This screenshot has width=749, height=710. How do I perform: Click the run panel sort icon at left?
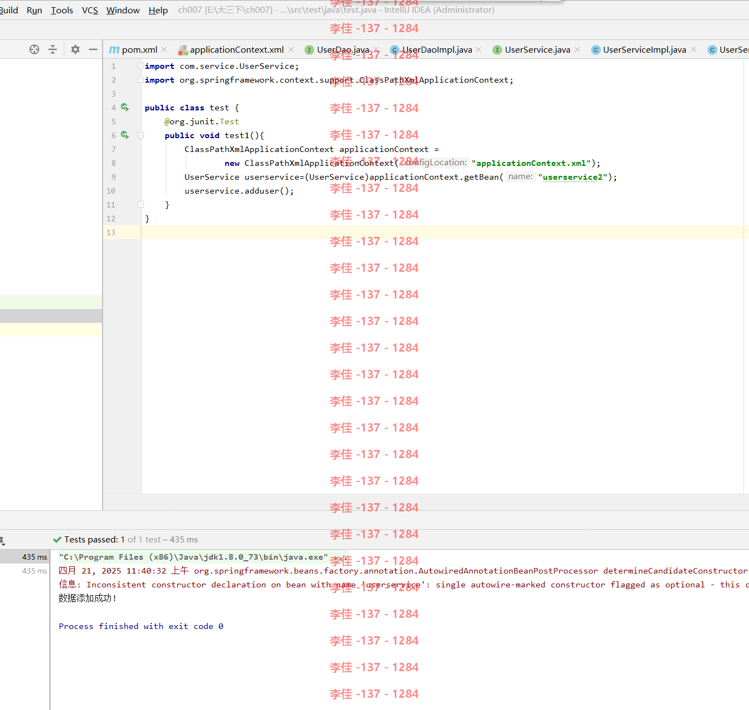[x=2, y=540]
